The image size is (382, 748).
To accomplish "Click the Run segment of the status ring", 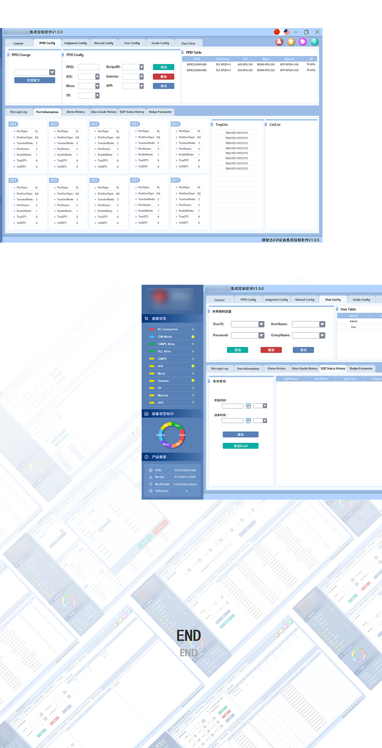I will (178, 425).
